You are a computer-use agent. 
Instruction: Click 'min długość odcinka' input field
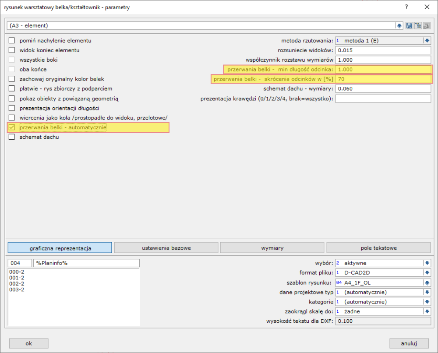pos(383,70)
